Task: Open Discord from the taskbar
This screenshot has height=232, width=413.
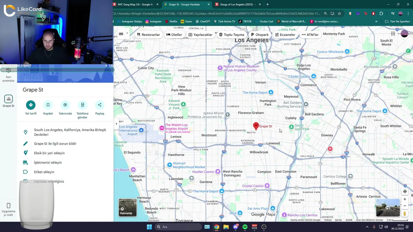Action: (x=236, y=227)
